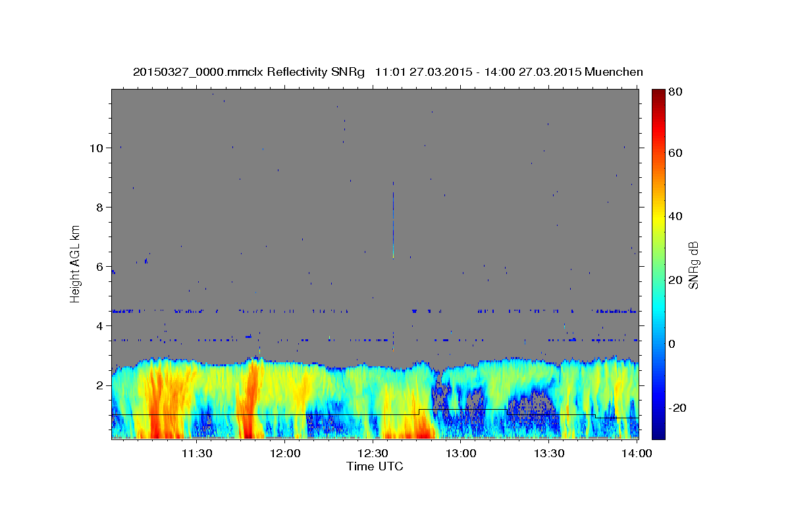
Task: Click the 13:00 time tick label
Action: 461,453
